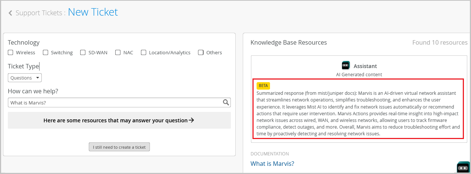Click the resources that may answer banner
The height and width of the screenshot is (174, 471).
(x=119, y=120)
